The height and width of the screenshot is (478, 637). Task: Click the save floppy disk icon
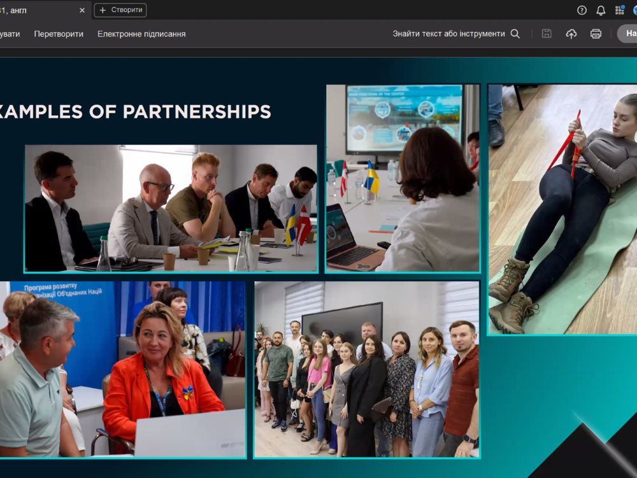547,34
